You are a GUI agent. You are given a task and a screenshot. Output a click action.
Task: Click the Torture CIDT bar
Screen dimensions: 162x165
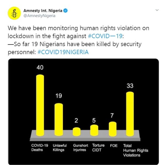[x=94, y=130]
